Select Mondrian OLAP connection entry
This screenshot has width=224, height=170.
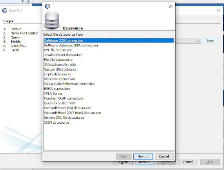pos(109,98)
